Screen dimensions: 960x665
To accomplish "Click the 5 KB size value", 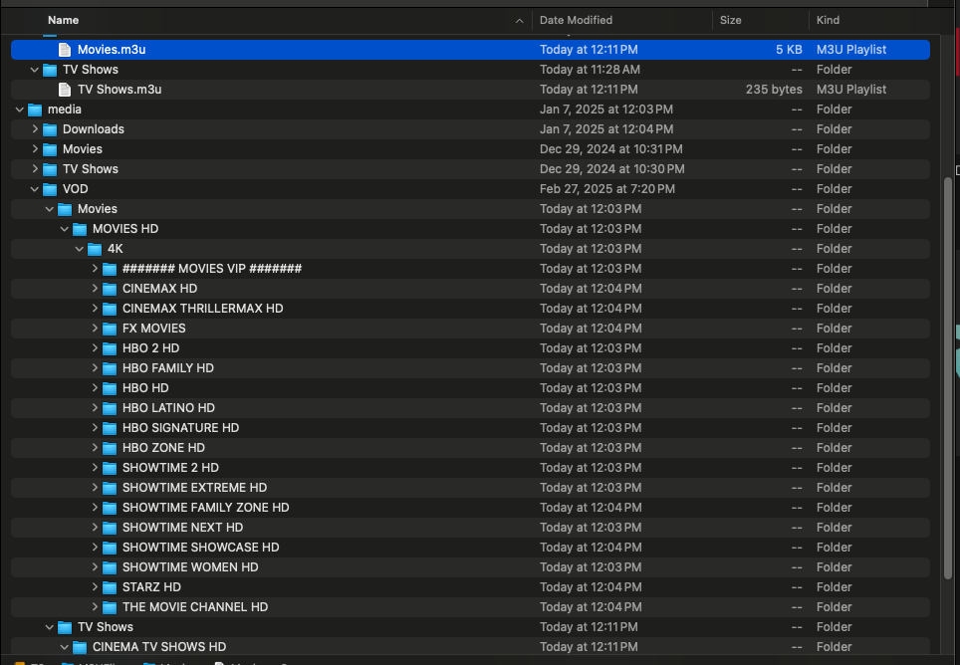I will click(789, 50).
